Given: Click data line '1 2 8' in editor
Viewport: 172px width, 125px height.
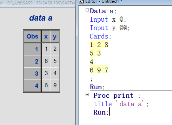Looking at the screenshot, I should coord(99,45).
